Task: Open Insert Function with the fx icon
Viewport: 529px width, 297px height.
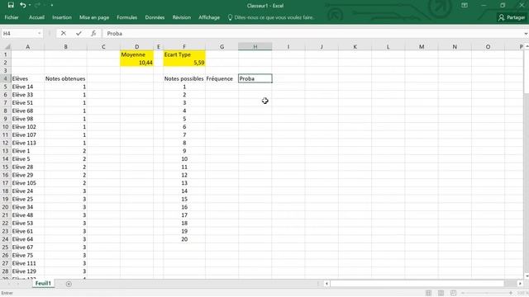Action: [x=93, y=33]
